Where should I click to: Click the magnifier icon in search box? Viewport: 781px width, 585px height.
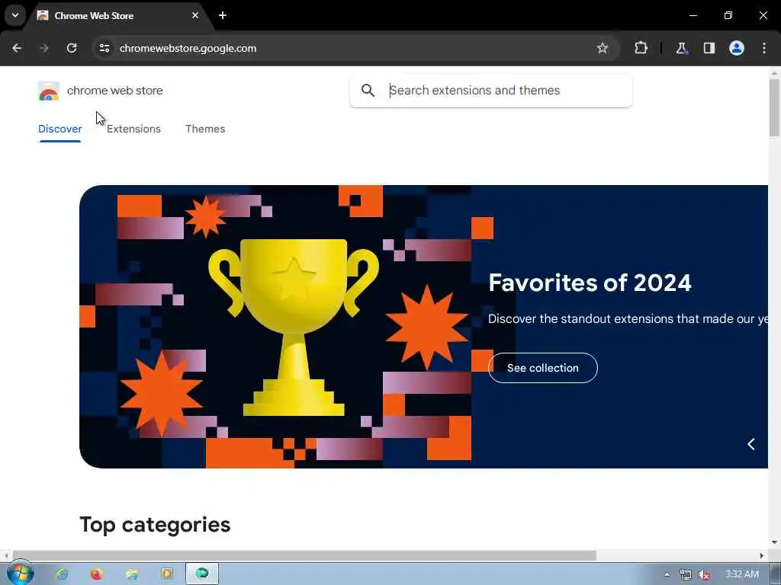368,91
